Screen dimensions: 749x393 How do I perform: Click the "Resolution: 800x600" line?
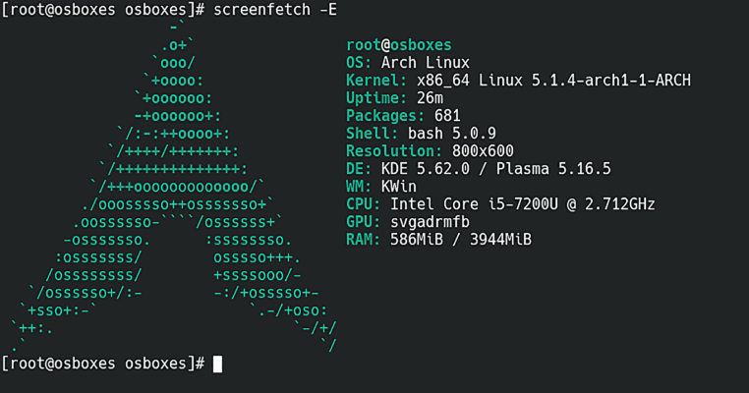(x=432, y=151)
